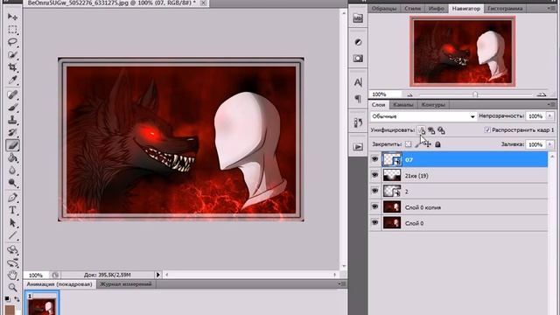
Task: Select the Blur tool
Action: click(x=12, y=171)
